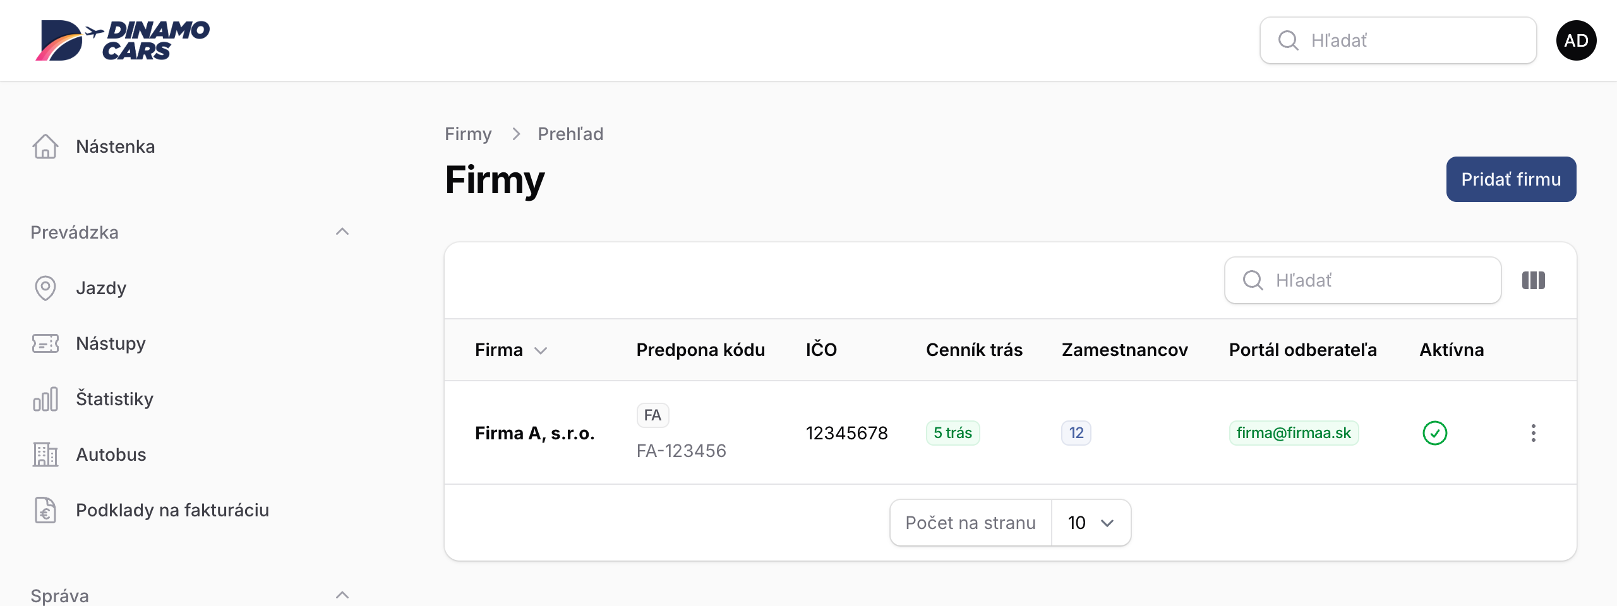Open the Nástenka home icon
This screenshot has height=606, width=1617.
45,146
